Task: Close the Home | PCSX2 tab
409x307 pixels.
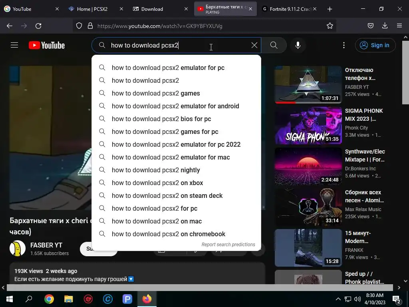Action: [x=121, y=9]
